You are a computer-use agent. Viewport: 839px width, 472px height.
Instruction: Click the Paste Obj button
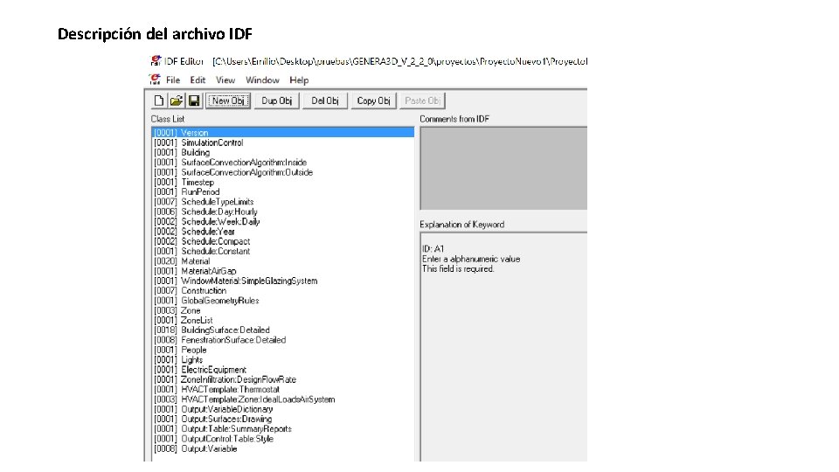[x=422, y=101]
